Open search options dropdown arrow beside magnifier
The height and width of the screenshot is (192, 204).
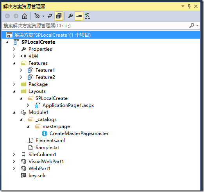(197, 25)
